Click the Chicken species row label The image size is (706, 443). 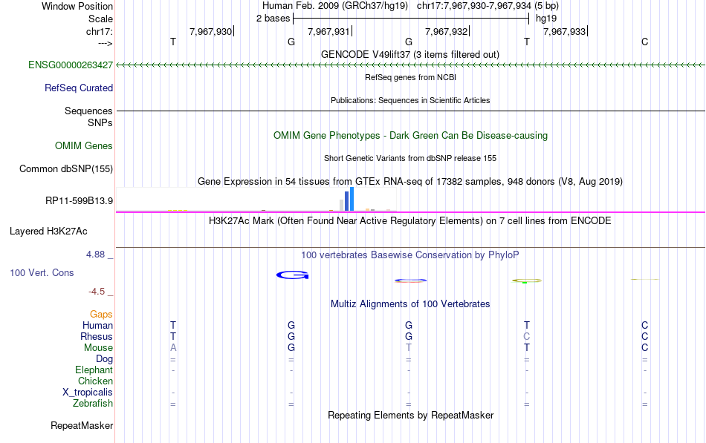click(x=95, y=381)
